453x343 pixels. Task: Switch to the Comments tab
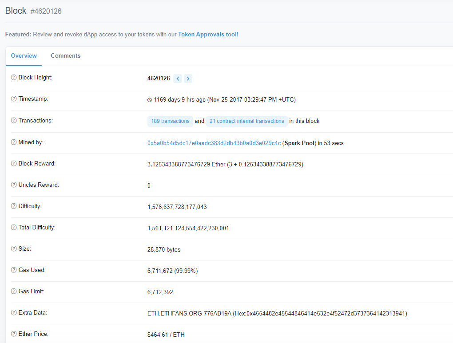[65, 56]
